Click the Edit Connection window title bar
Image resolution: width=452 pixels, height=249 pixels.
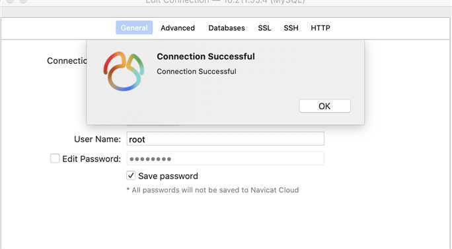[225, 2]
